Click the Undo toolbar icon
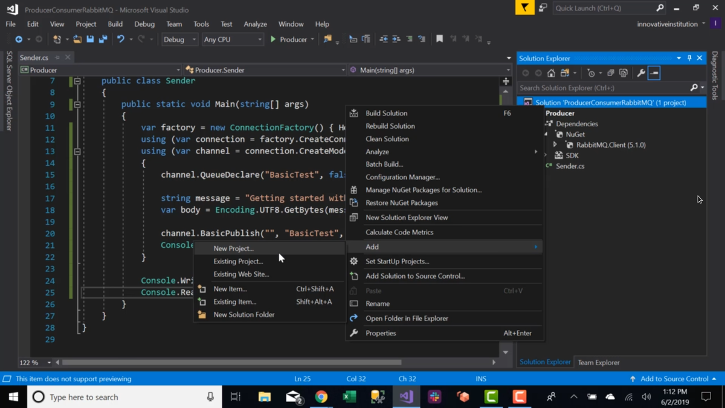725x408 pixels. point(121,39)
